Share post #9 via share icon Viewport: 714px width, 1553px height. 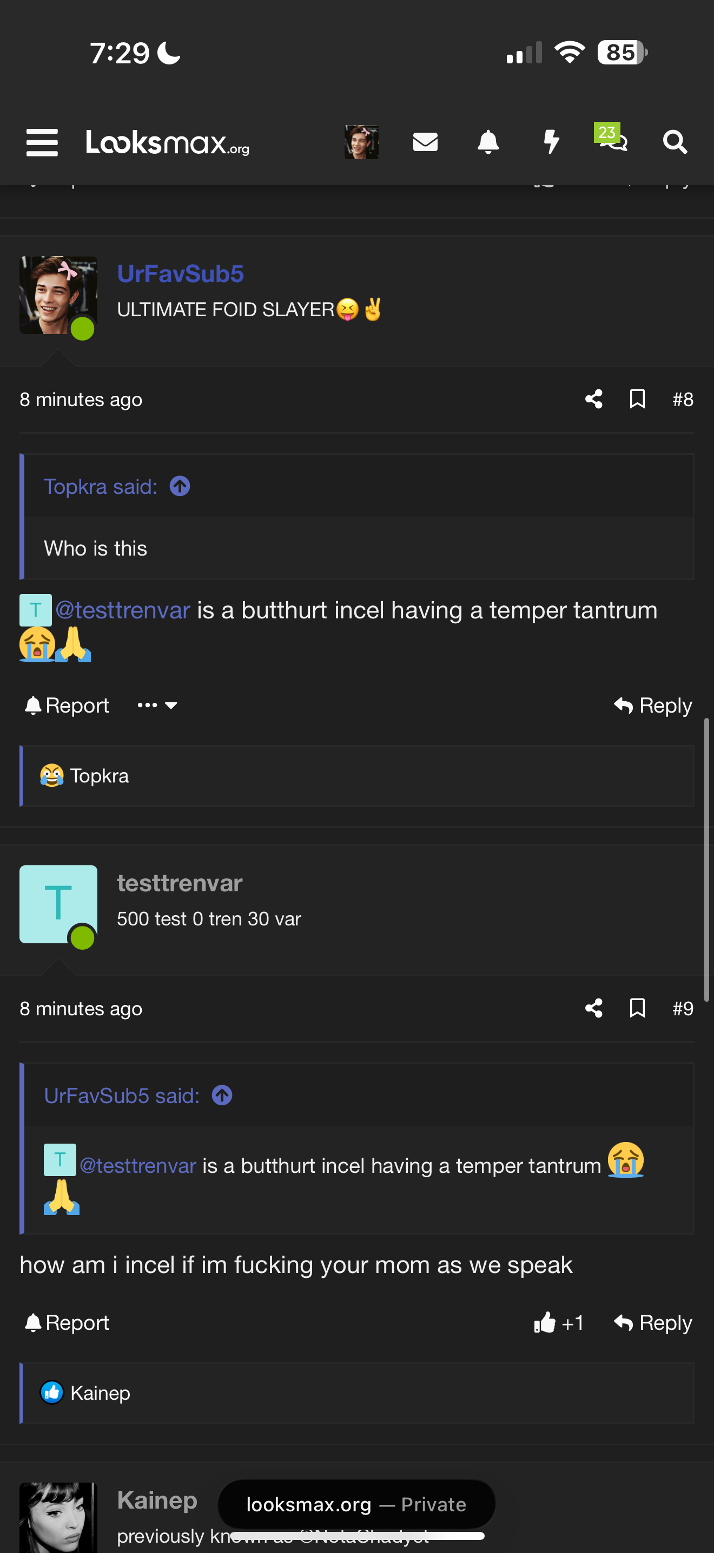pyautogui.click(x=593, y=1008)
